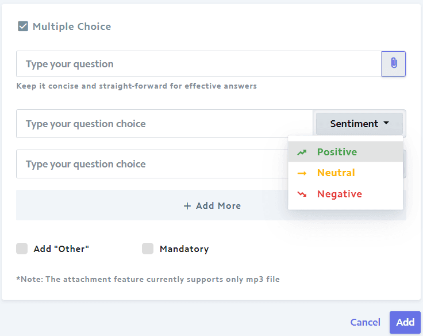Collapse the Sentiment dropdown
The width and height of the screenshot is (423, 336).
(359, 124)
